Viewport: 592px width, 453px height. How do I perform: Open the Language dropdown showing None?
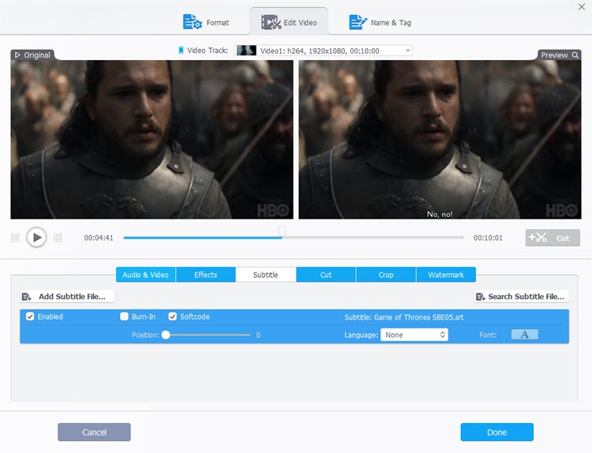coord(414,335)
